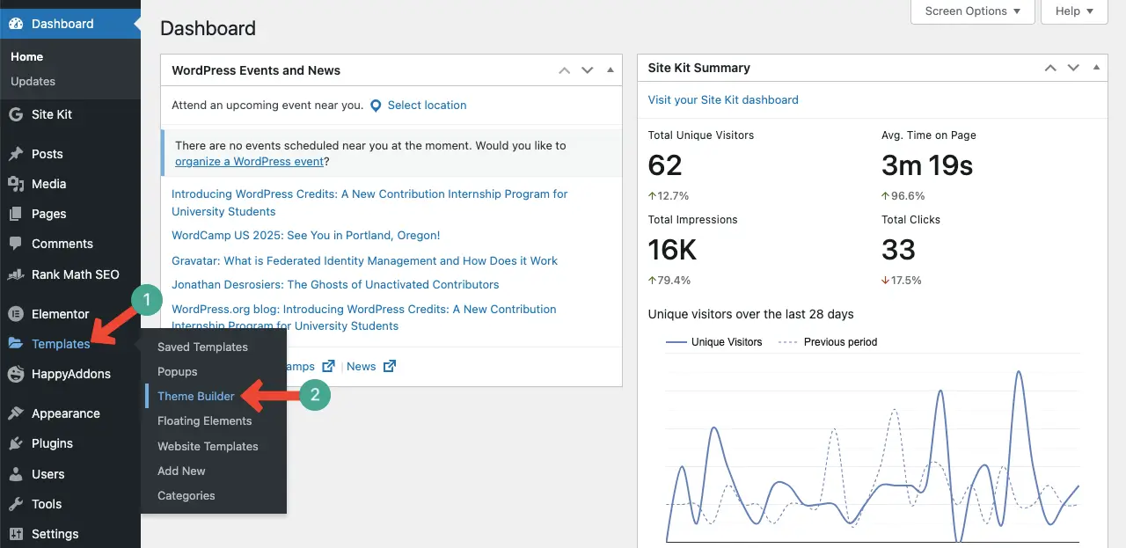
Task: Click the Pages icon in sidebar
Action: [16, 214]
